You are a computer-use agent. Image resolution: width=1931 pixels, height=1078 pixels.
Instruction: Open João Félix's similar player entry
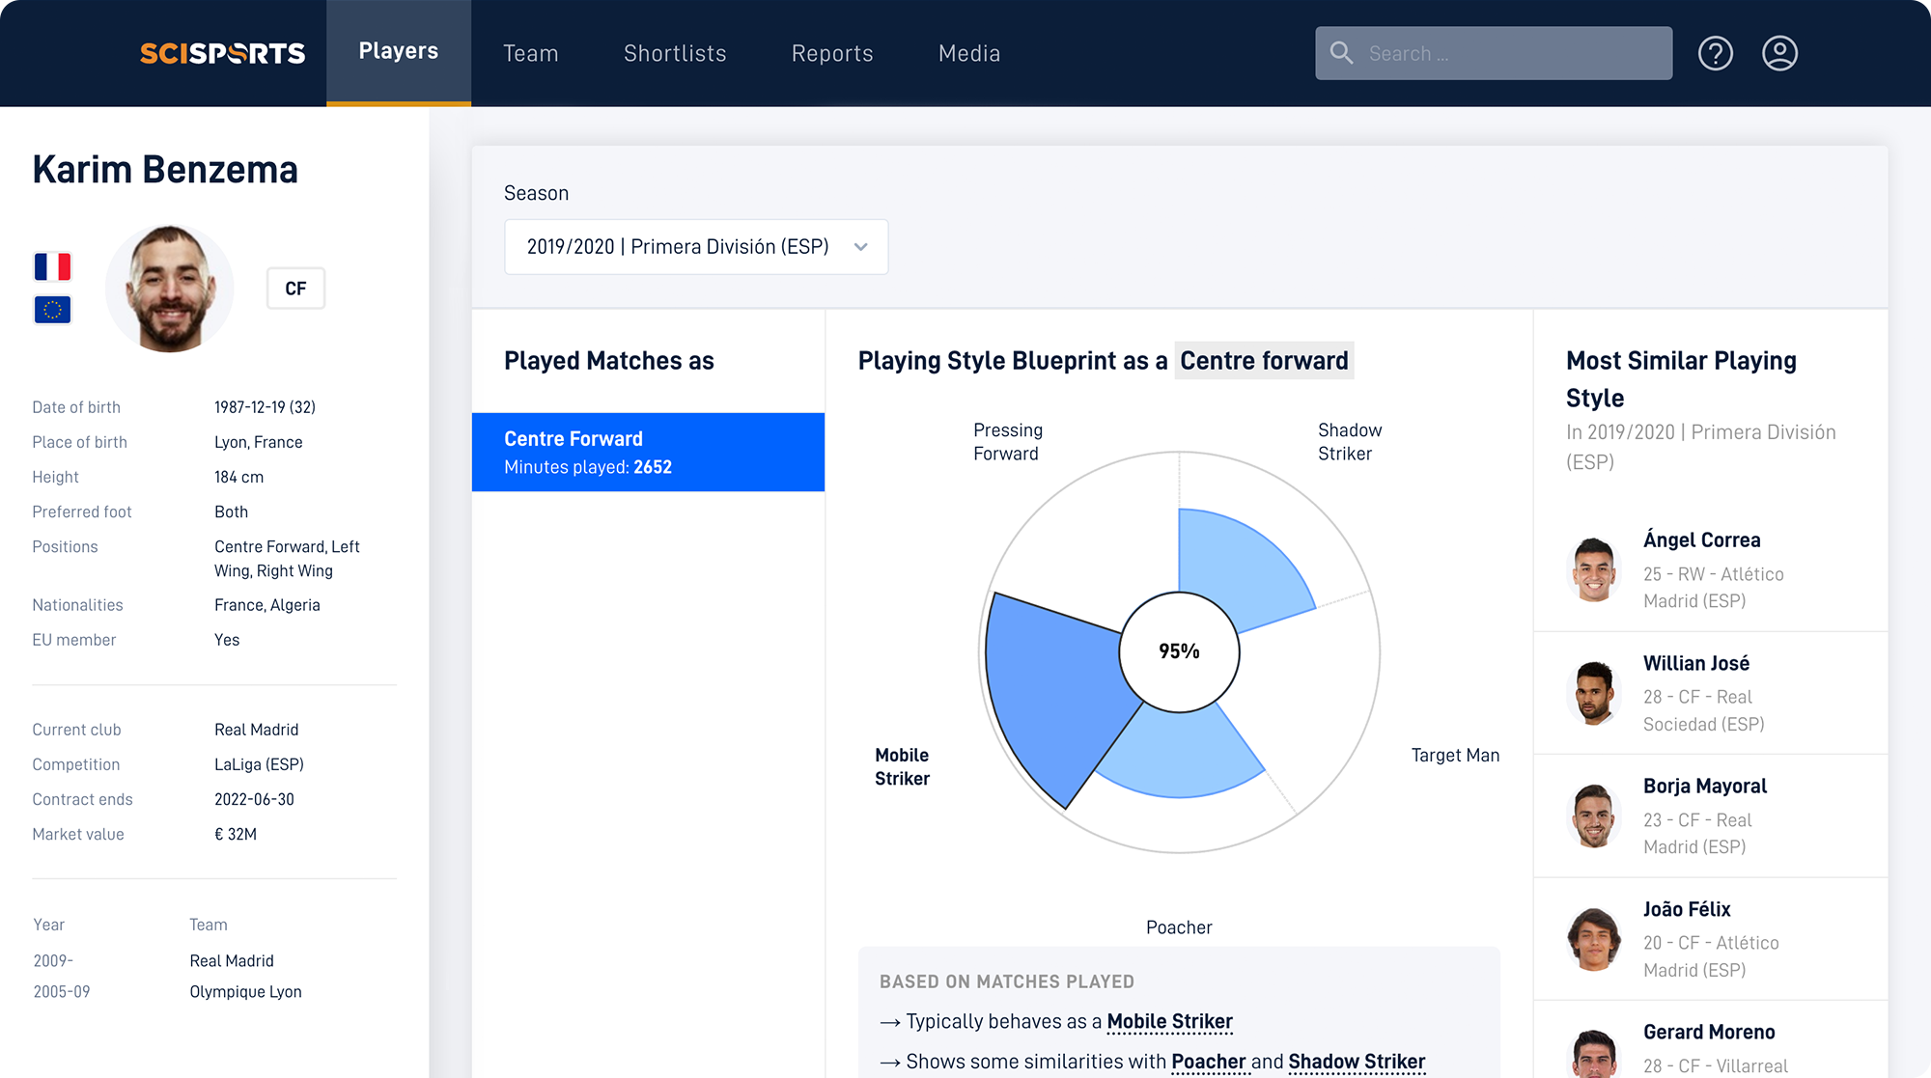click(x=1711, y=939)
